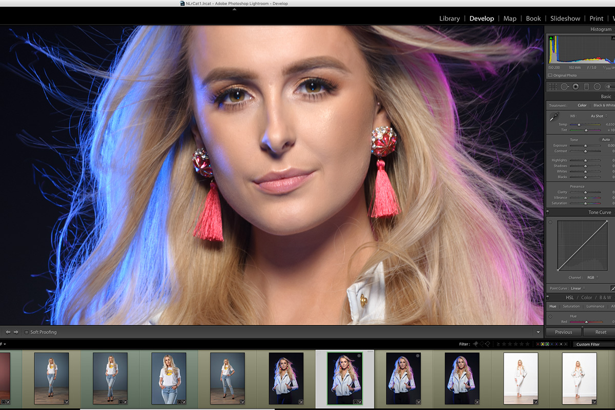Toggle the highlight clipping indicator in Histogram
The image size is (615, 410).
[612, 38]
